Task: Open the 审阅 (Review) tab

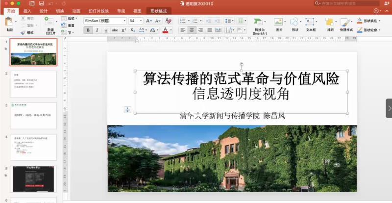Action: [121, 11]
